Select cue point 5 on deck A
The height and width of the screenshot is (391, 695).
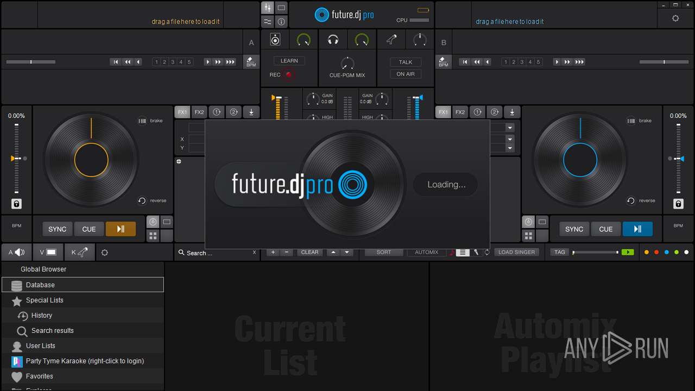click(x=189, y=62)
